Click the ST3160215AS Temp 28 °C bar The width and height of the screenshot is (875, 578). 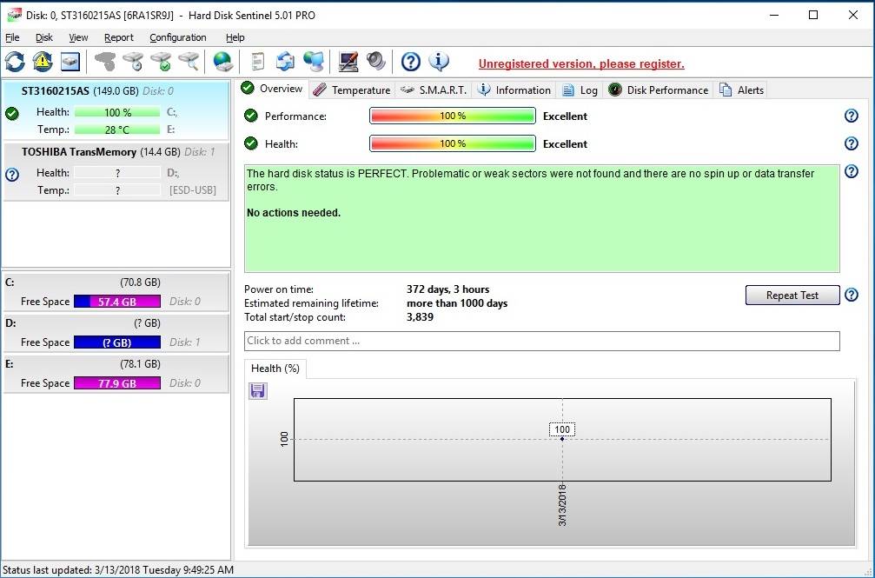[117, 130]
